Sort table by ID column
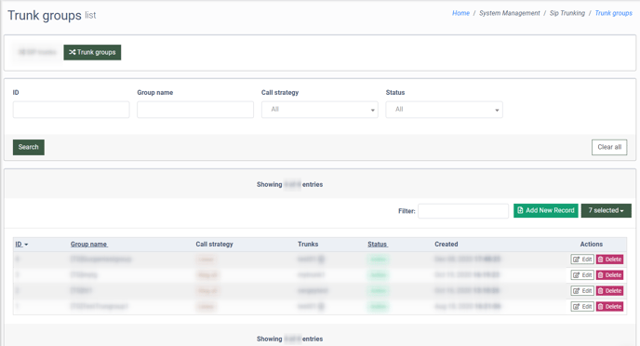 click(21, 244)
